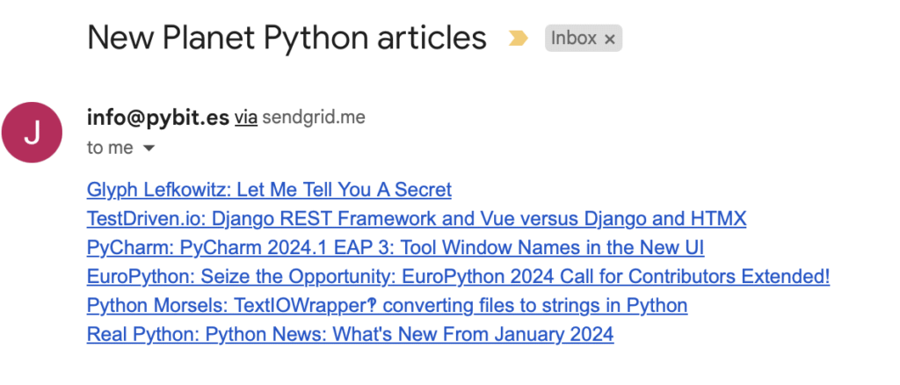This screenshot has height=385, width=900.
Task: Open the PyCharm 2024.1 EAP 3 link
Action: [x=395, y=247]
